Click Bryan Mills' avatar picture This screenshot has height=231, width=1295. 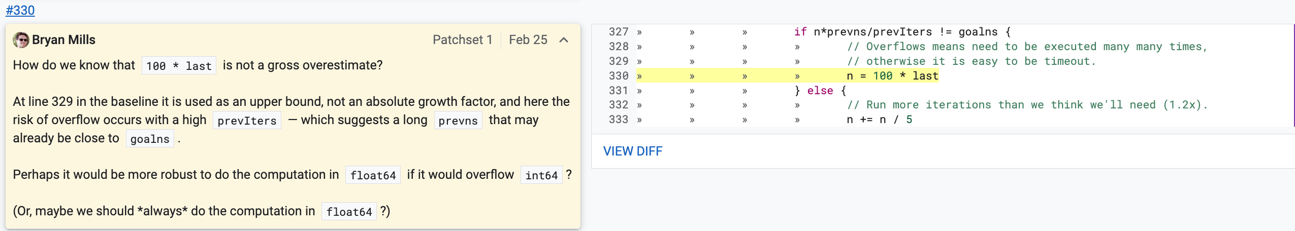pos(21,40)
